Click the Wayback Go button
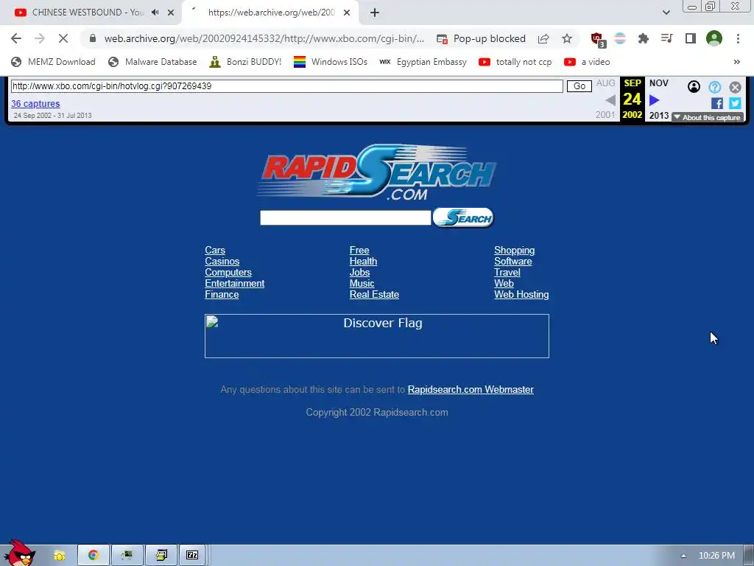The image size is (754, 566). (579, 86)
